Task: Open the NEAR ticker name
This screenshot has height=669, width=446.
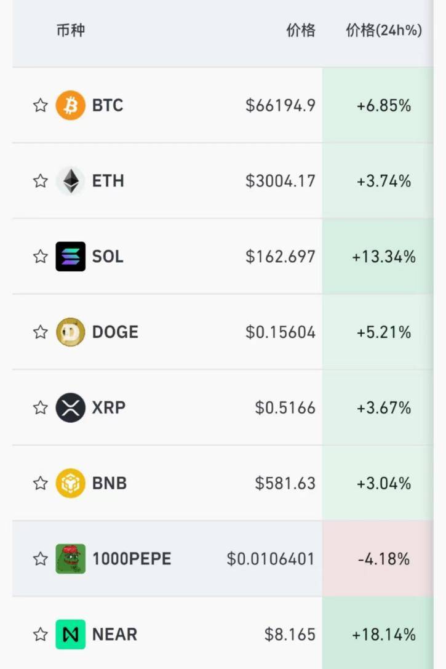Action: 114,635
